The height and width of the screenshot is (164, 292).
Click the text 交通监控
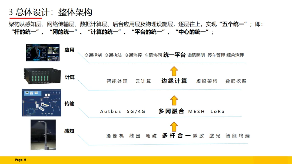(x=133, y=55)
